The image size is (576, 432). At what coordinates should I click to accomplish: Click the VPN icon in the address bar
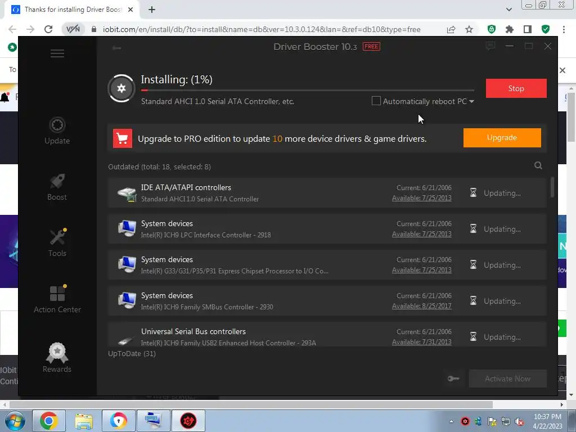pos(73,29)
